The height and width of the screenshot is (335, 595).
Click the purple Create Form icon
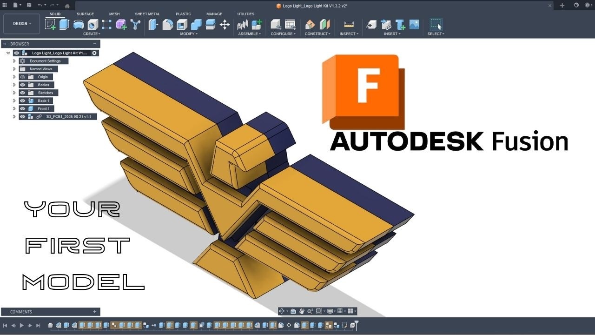tap(121, 24)
